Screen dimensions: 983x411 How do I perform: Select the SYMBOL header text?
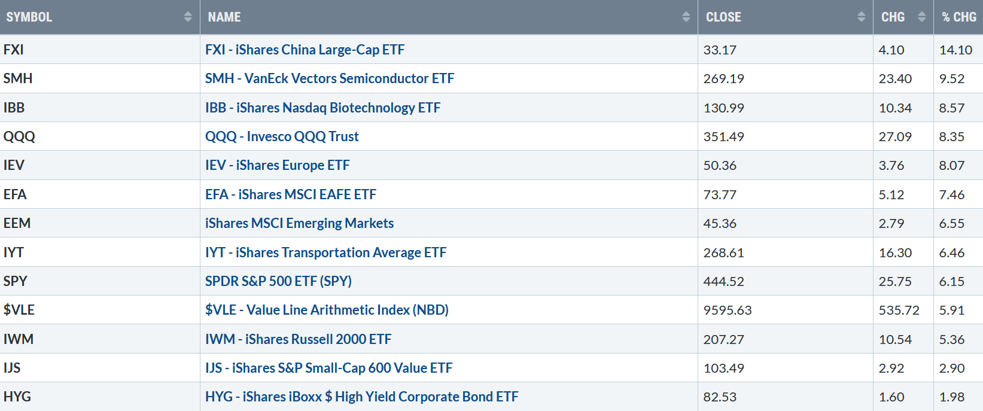click(x=29, y=17)
